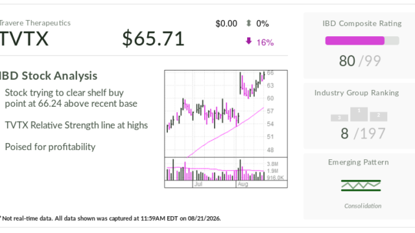This screenshot has width=415, height=233.
Task: Click the purple down-arrow icon beside 16%
Action: coord(248,41)
